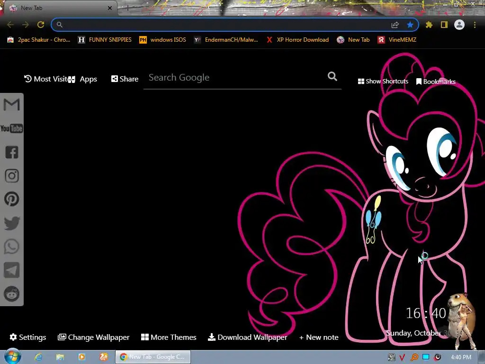This screenshot has width=485, height=364.
Task: Open Telegram sidebar shortcut
Action: coord(12,270)
